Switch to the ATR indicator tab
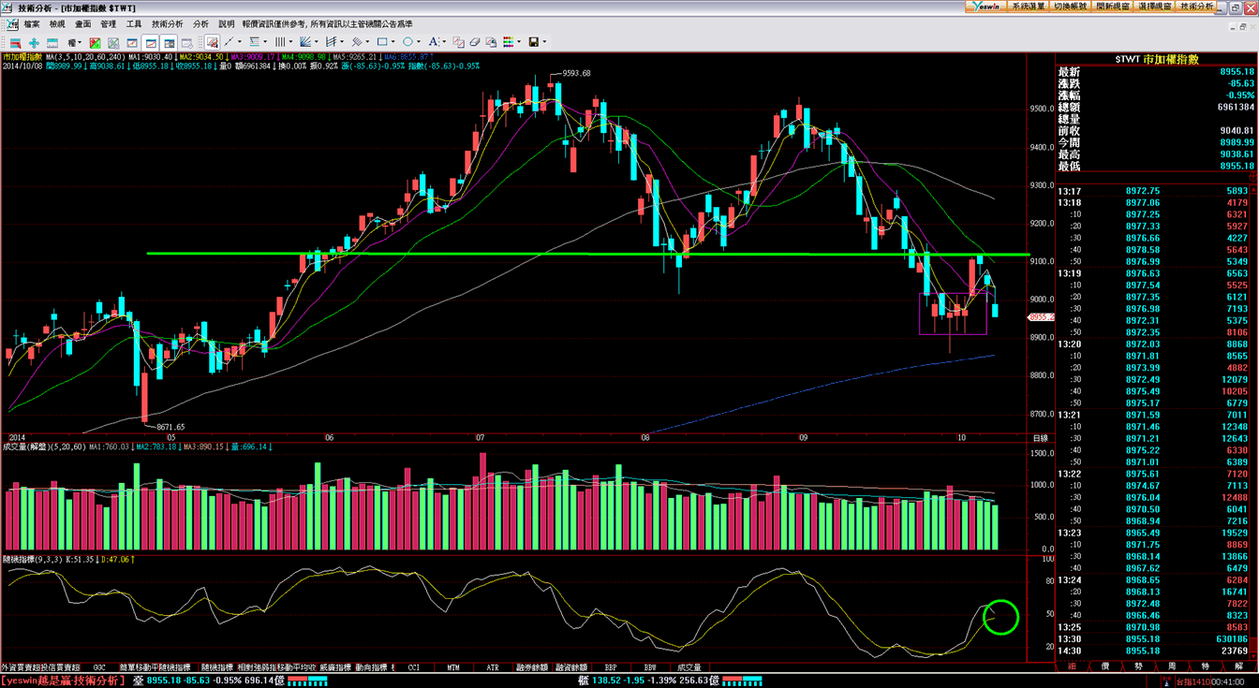Viewport: 1259px width, 688px height. [x=494, y=667]
